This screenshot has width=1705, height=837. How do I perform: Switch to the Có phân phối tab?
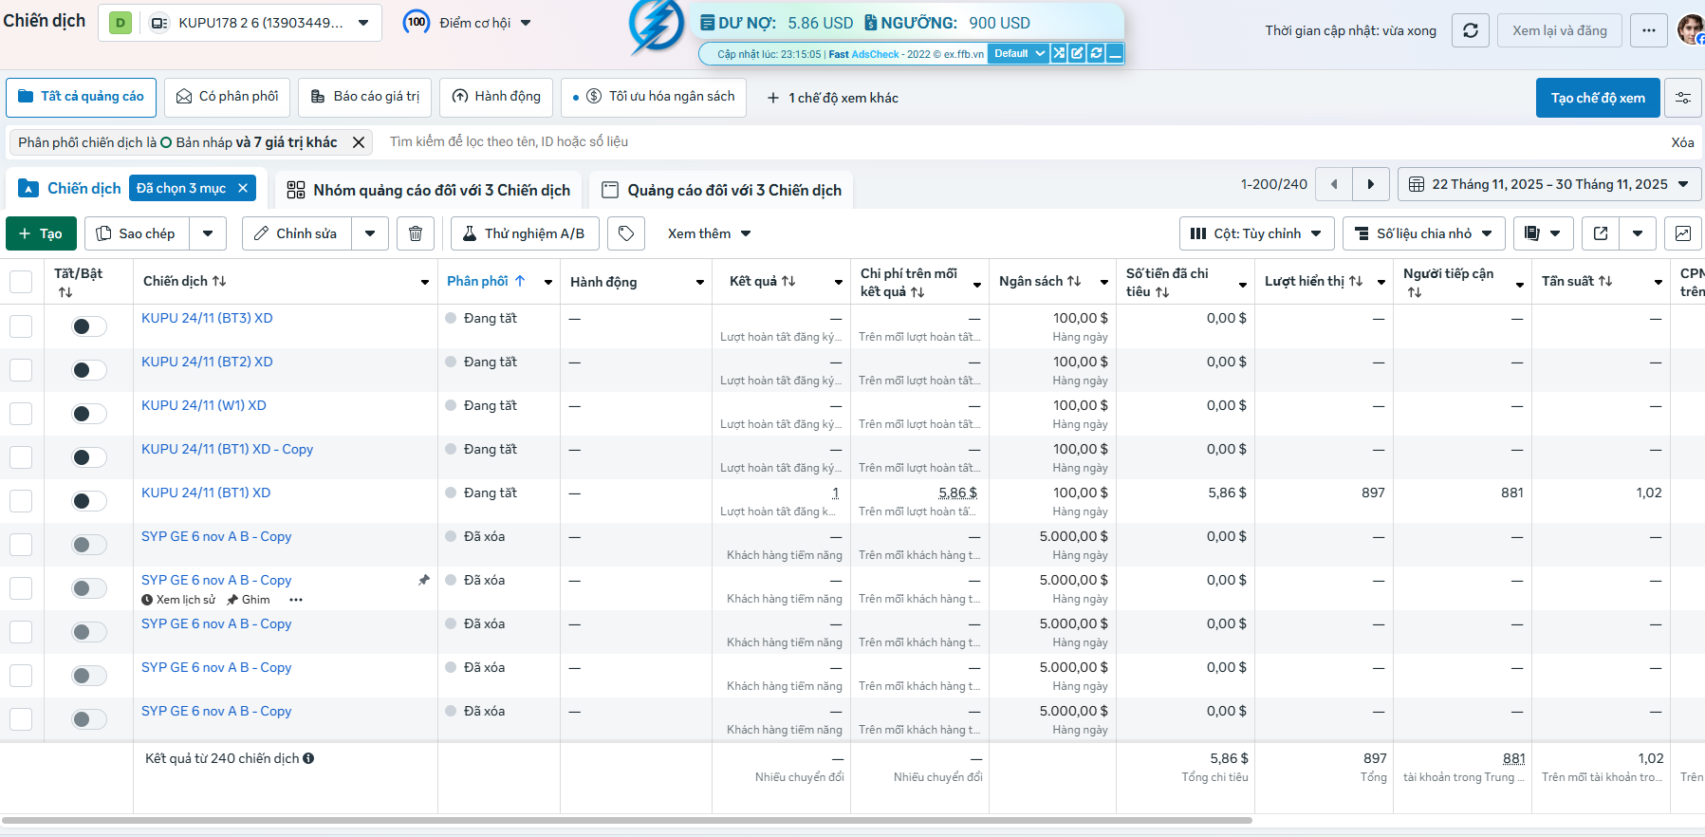click(228, 97)
